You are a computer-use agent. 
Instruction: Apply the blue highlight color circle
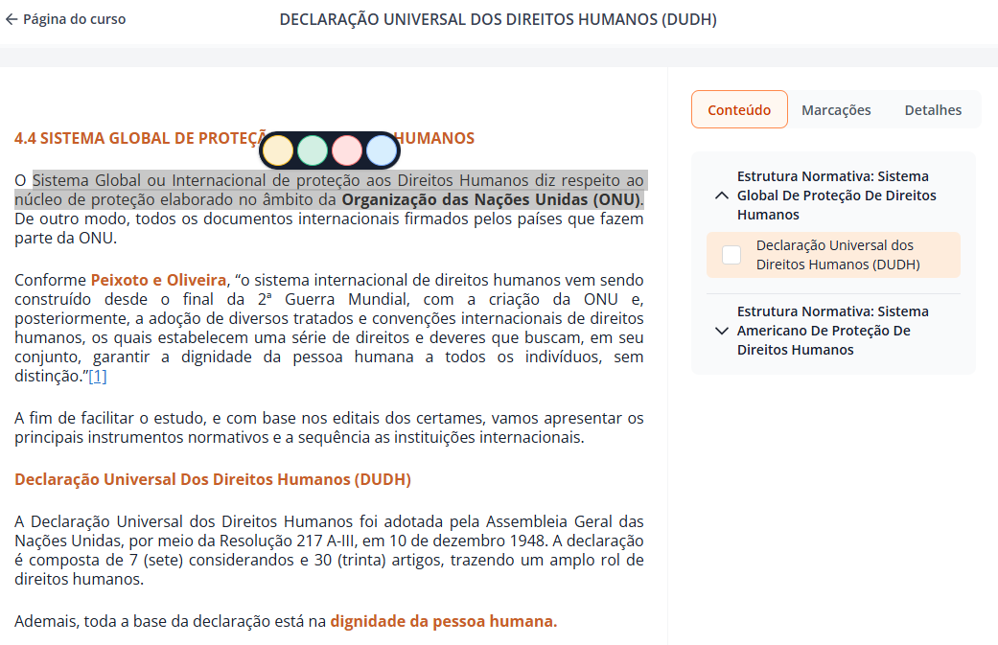[x=381, y=150]
